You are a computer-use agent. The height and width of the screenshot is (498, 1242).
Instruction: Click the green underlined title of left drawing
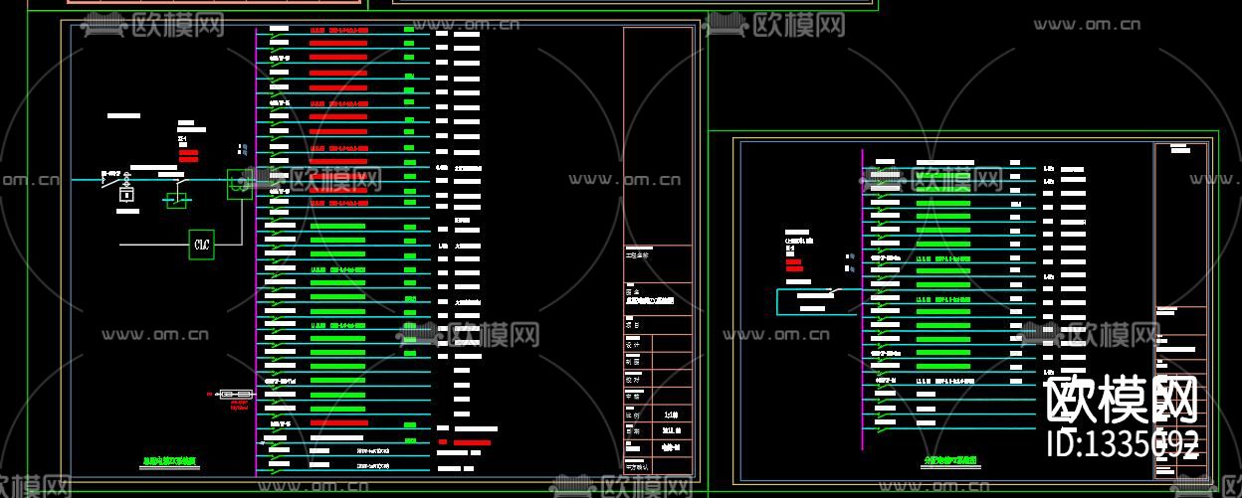170,462
